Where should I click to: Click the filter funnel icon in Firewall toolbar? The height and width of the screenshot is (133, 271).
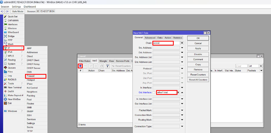coord(107,66)
